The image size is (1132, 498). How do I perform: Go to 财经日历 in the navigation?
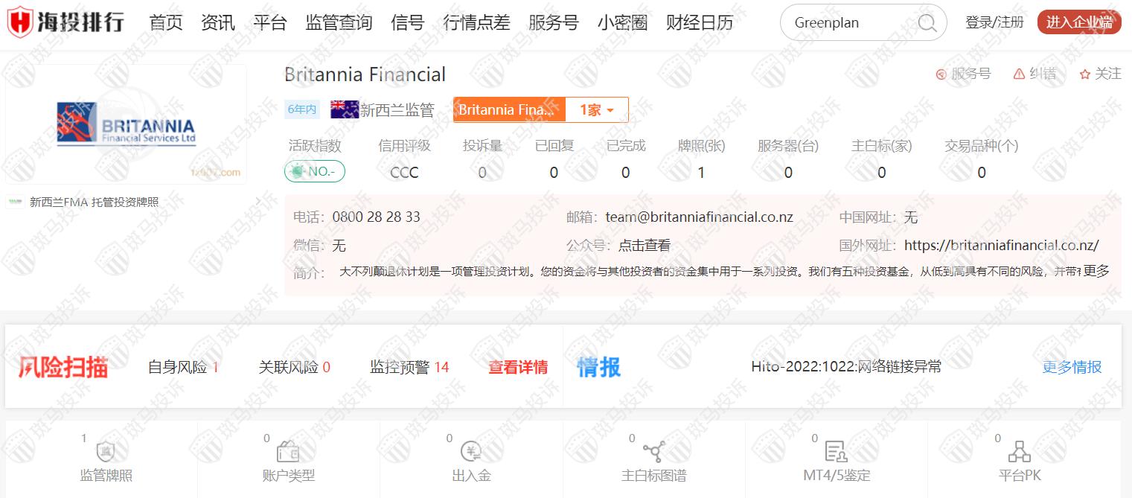pos(699,23)
